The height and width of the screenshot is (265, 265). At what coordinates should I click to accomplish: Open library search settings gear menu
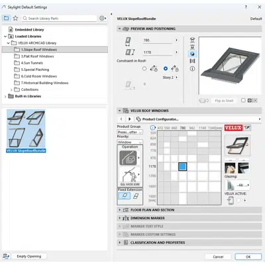pos(103,19)
